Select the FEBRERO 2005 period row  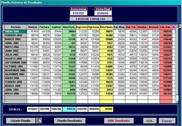(16, 35)
